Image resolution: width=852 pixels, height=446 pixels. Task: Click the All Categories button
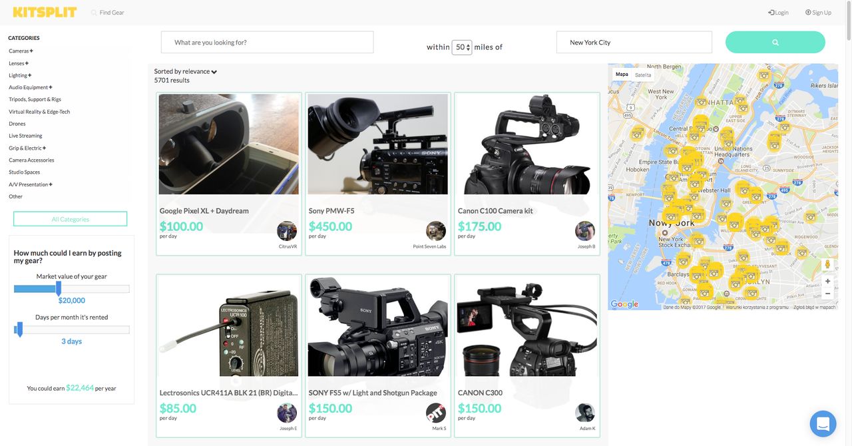(x=71, y=219)
